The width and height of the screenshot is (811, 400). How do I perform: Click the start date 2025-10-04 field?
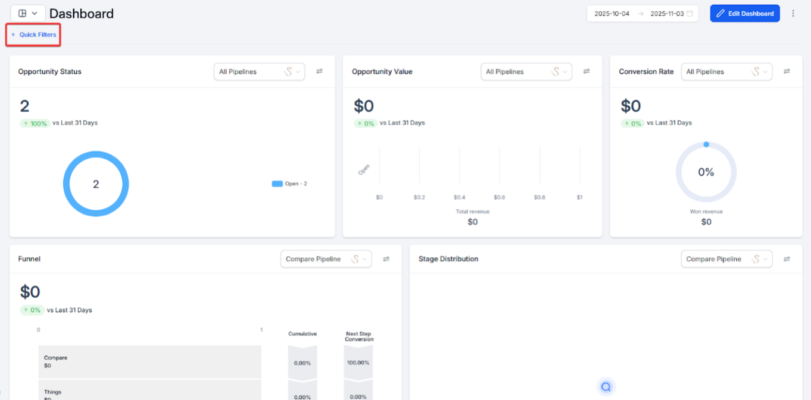pos(612,14)
